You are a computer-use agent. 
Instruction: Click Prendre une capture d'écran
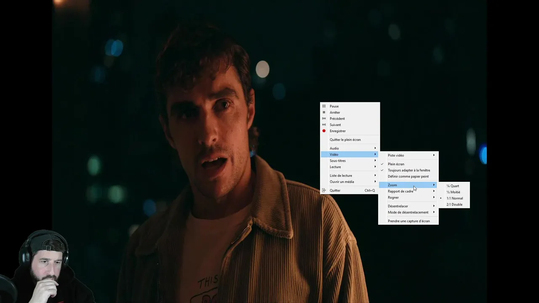pos(408,221)
